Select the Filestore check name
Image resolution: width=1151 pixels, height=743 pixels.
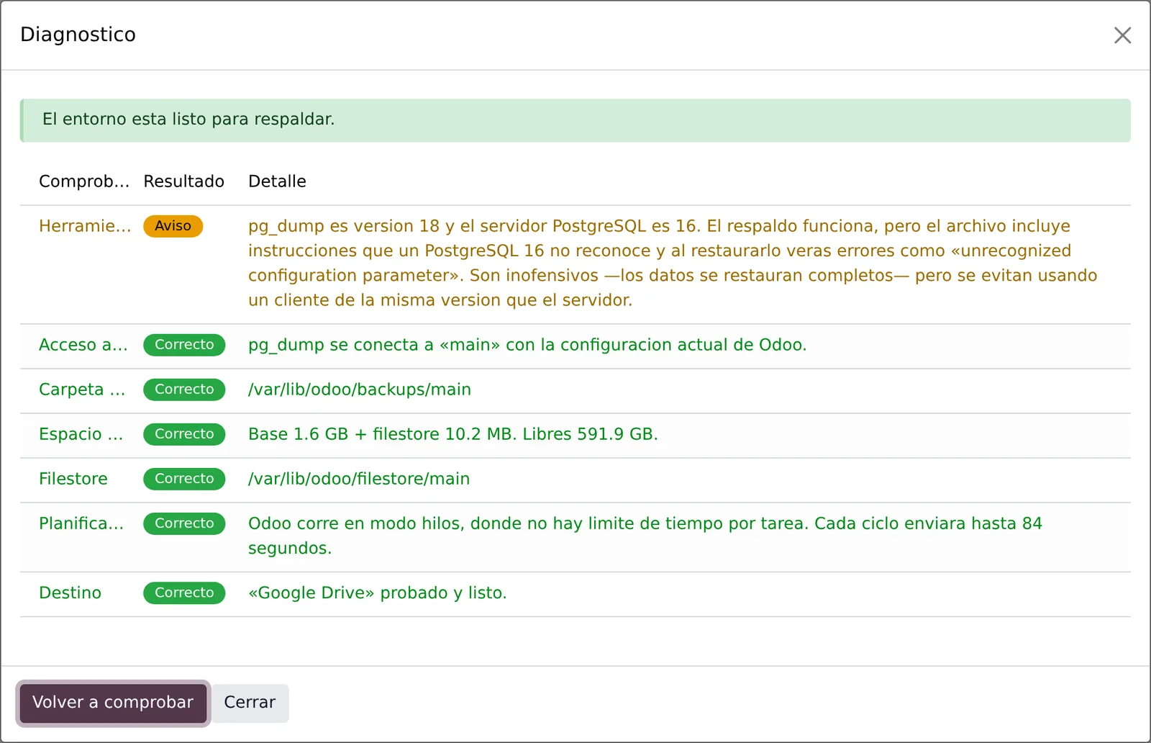(73, 479)
